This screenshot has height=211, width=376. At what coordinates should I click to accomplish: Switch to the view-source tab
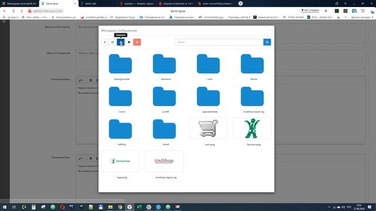216,4
